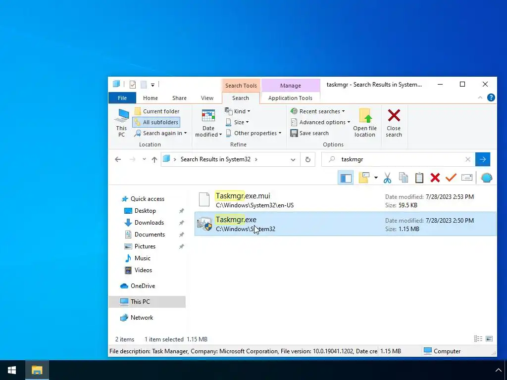The width and height of the screenshot is (507, 380).
Task: Select This PC in navigation pane
Action: (147, 302)
